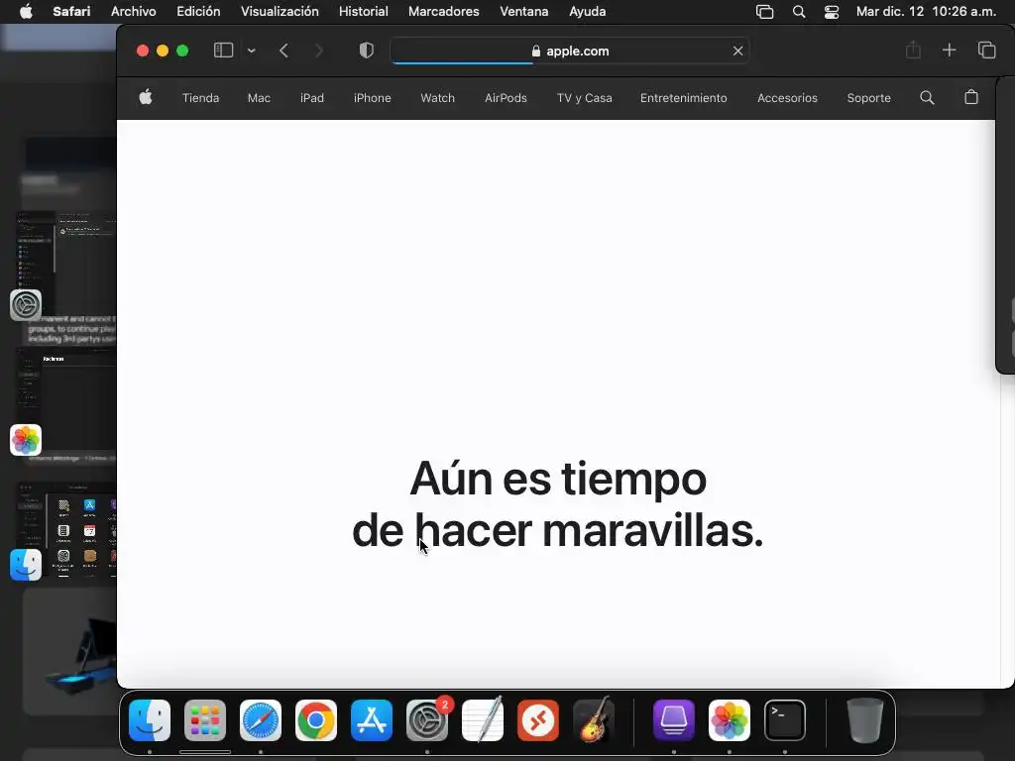Image resolution: width=1015 pixels, height=761 pixels.
Task: Click the apple.com address bar
Action: (x=570, y=51)
